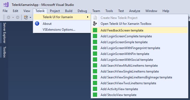The image size is (190, 100).
Task: Click green icon beside Add StocksView template
Action: [x=95, y=95]
